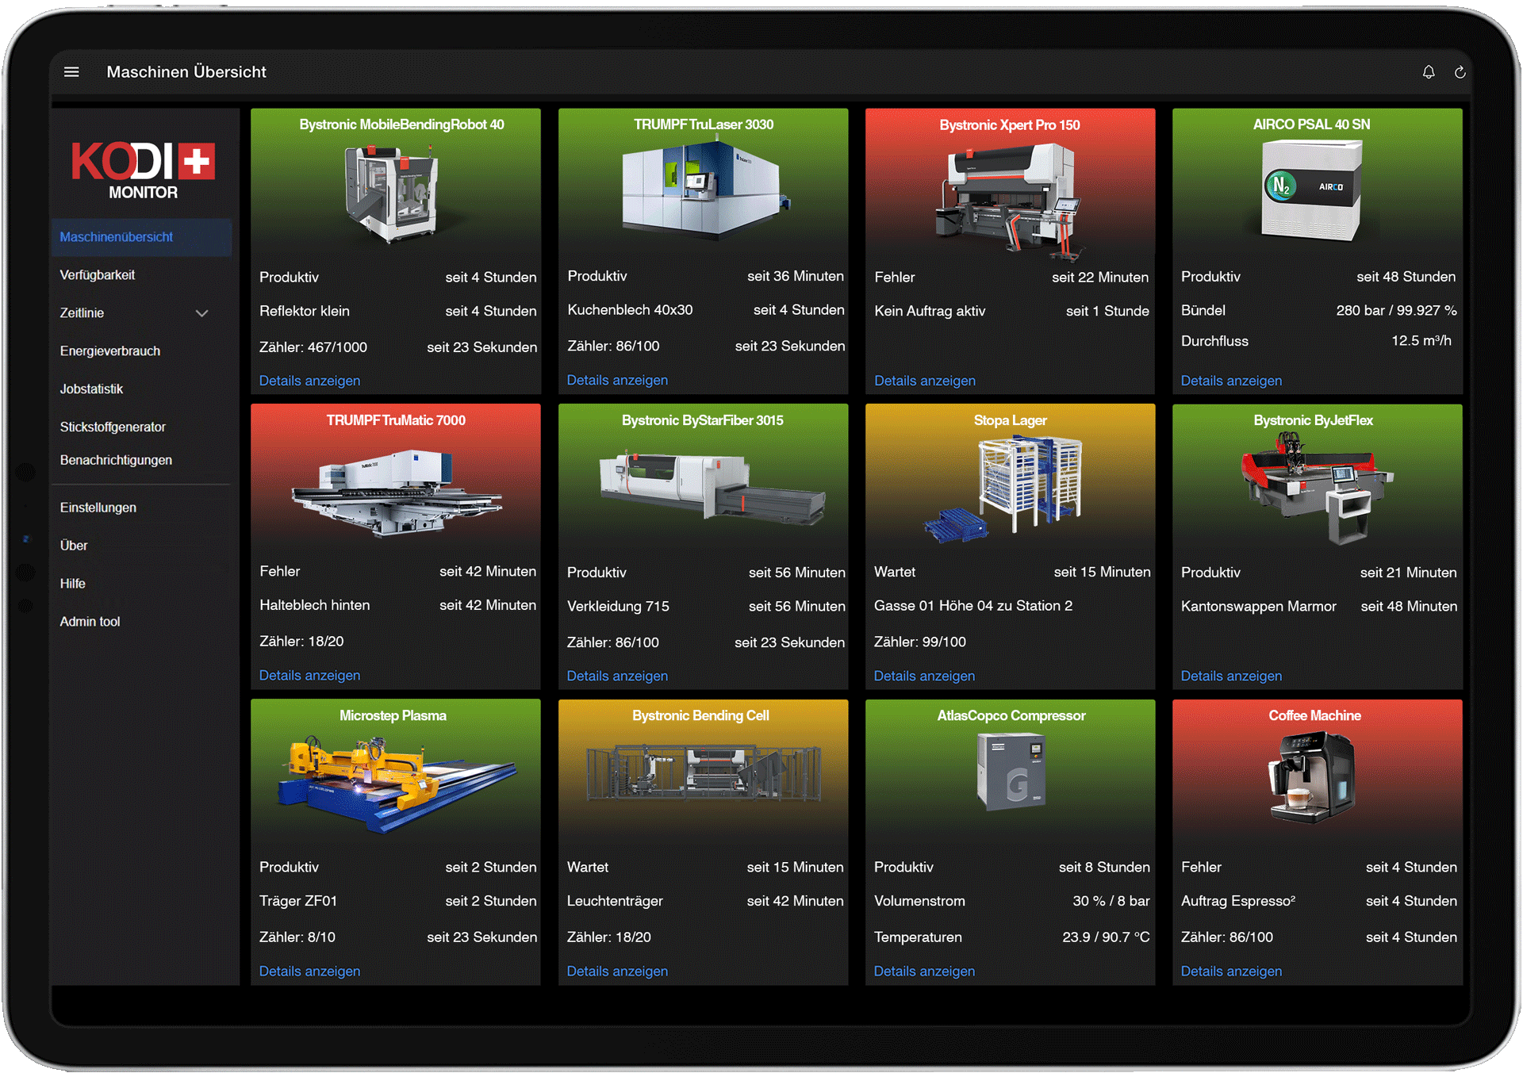Show details for Microstep Plasma
This screenshot has width=1523, height=1073.
tap(309, 971)
